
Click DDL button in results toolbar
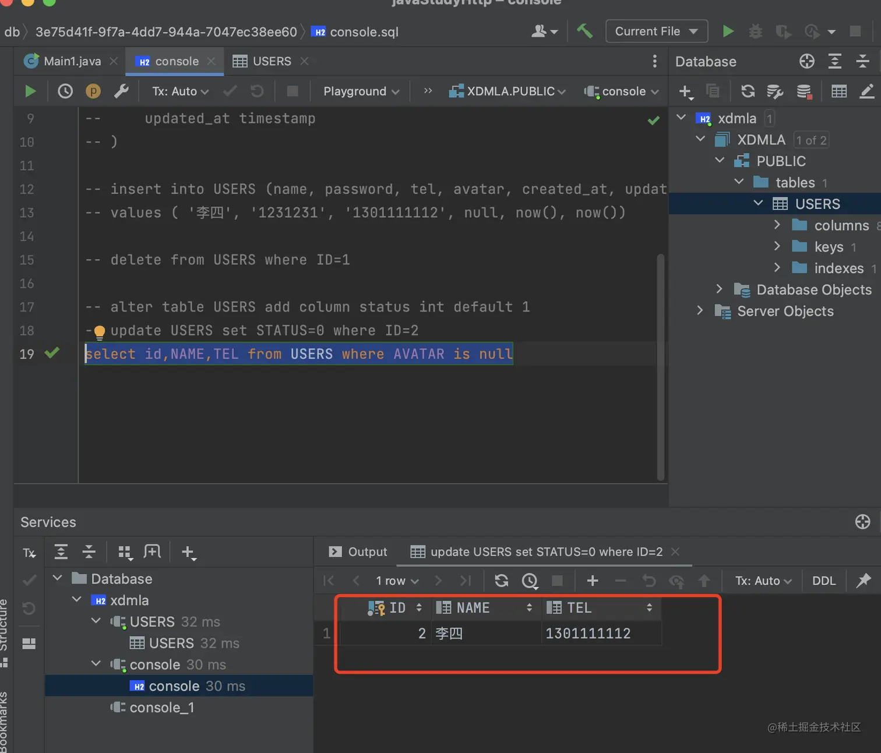pyautogui.click(x=824, y=581)
